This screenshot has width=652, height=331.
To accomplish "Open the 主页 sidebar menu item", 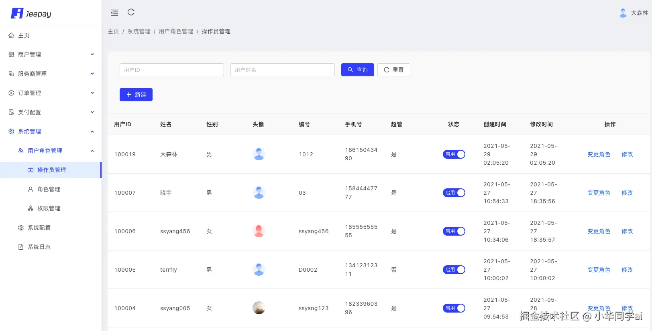I will coord(51,35).
